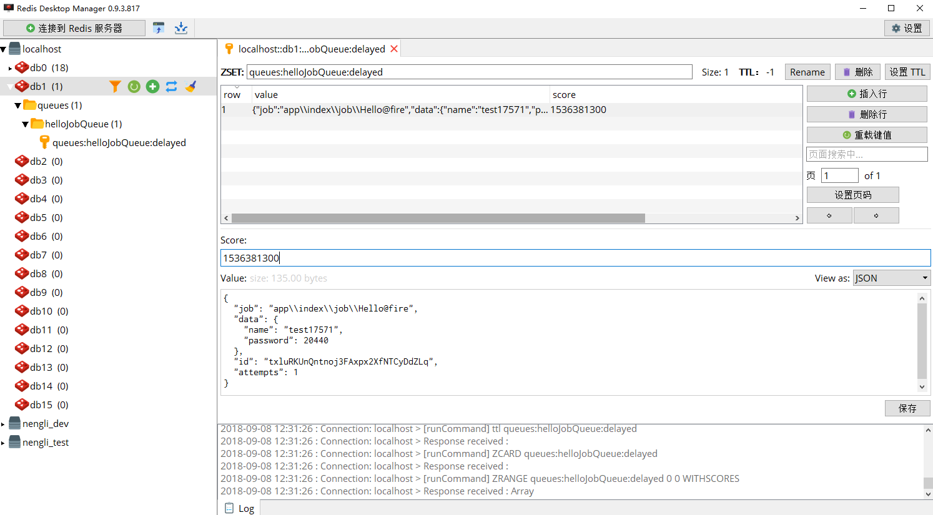The width and height of the screenshot is (933, 515).
Task: Click the insert row button
Action: (x=867, y=94)
